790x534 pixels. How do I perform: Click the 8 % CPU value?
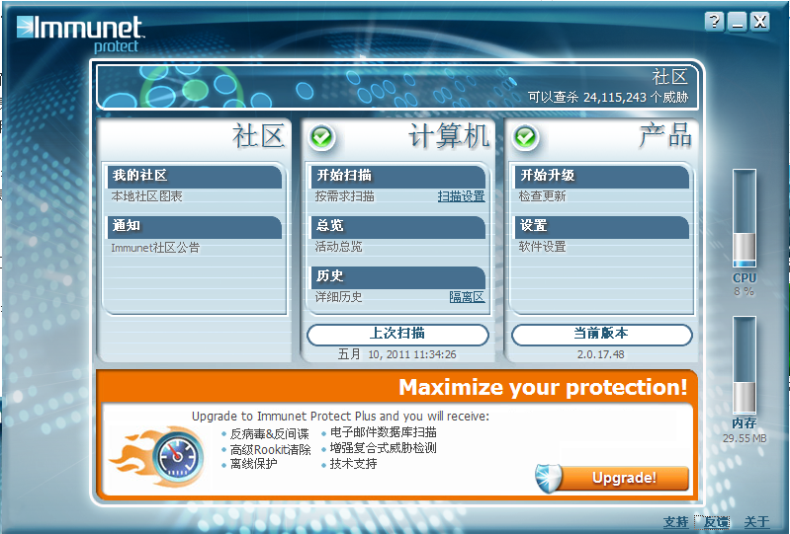(x=745, y=291)
